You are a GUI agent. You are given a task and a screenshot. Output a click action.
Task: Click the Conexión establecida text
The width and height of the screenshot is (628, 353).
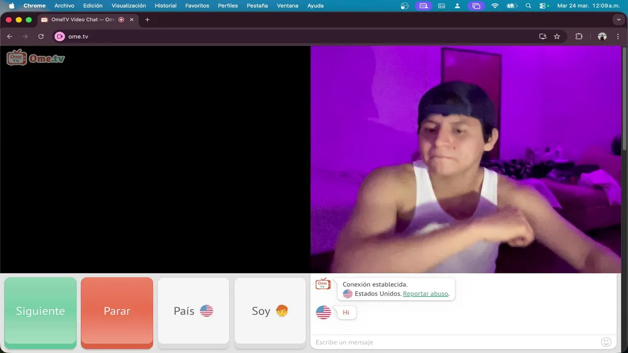tap(375, 284)
